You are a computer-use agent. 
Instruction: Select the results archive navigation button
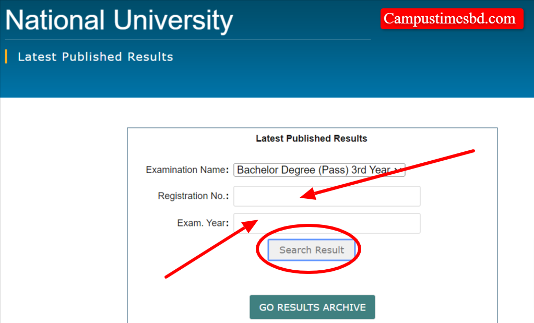click(x=312, y=307)
